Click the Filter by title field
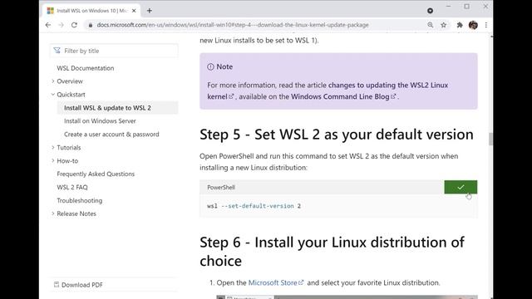This screenshot has height=299, width=532. tap(114, 51)
